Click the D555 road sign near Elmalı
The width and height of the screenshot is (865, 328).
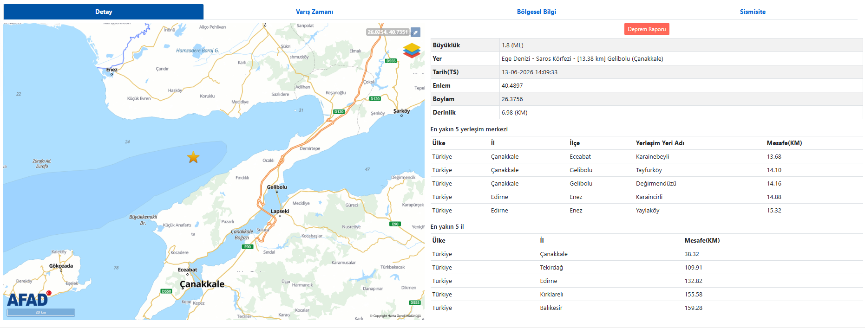point(391,61)
